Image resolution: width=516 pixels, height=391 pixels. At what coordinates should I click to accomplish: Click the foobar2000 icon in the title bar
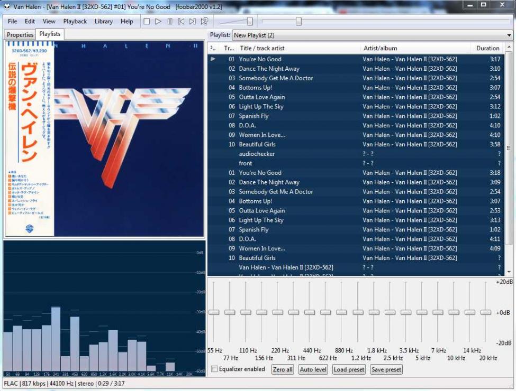coord(6,6)
